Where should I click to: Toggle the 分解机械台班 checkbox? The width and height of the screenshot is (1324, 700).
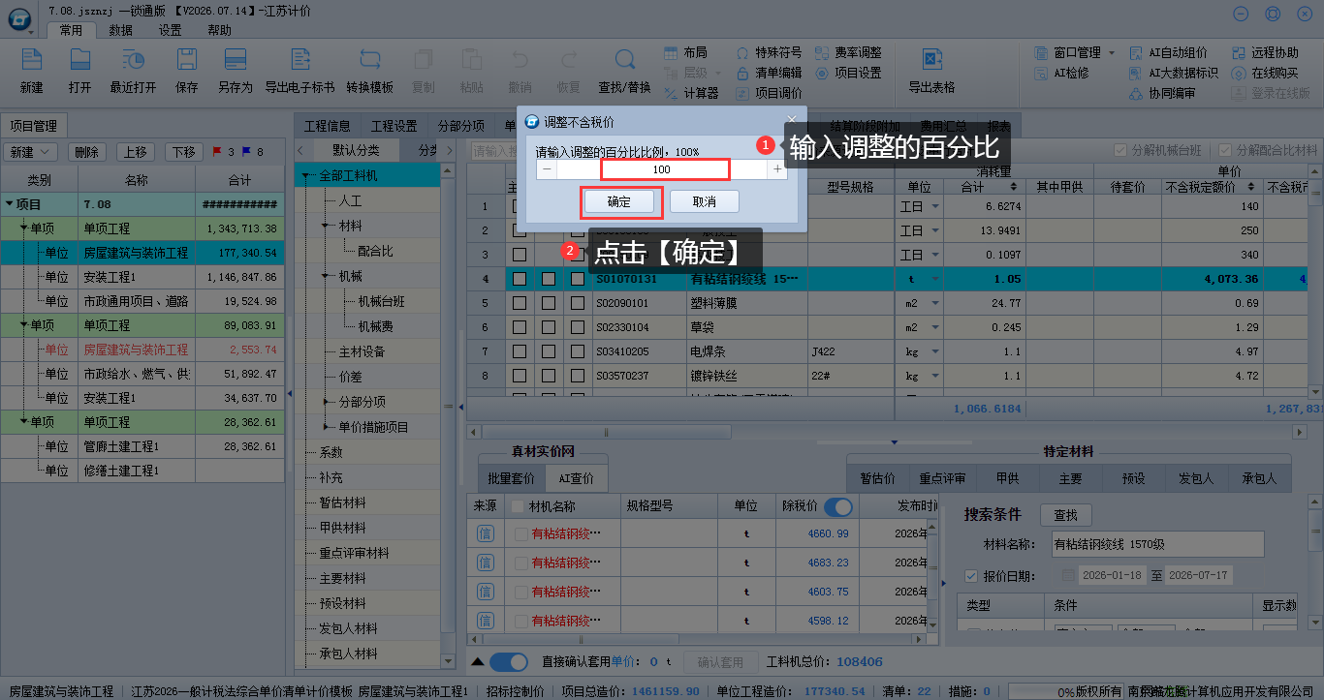1120,151
